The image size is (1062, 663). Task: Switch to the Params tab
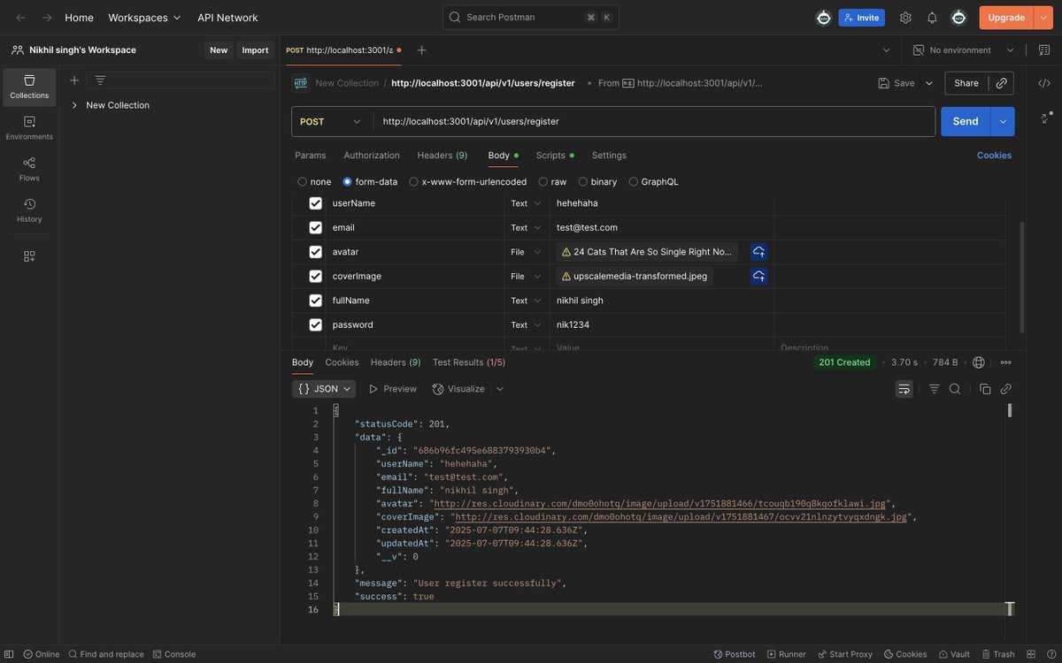(x=311, y=156)
